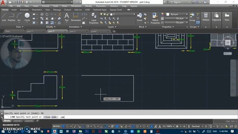
Task: Click the viewport controls label Top 2D Wireframe
Action: click(12, 36)
